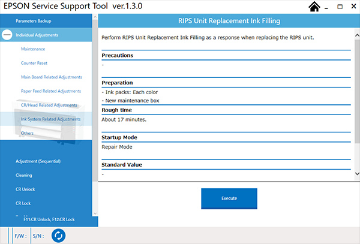Image resolution: width=360 pixels, height=244 pixels.
Task: Click the Standard Value heading
Action: coord(122,165)
